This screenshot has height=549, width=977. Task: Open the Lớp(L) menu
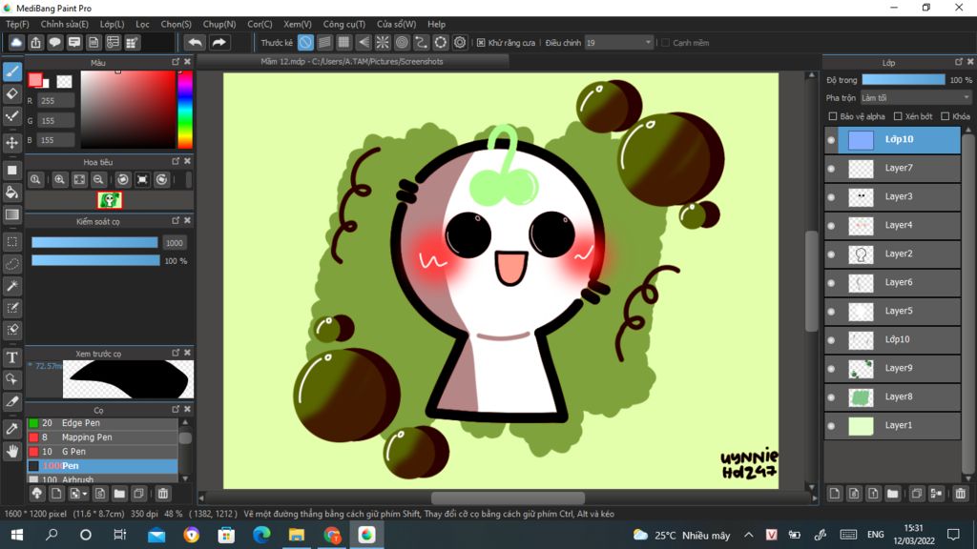[113, 24]
